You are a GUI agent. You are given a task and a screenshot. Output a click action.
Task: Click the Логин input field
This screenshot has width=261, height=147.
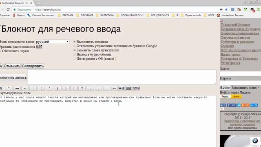pos(240,73)
